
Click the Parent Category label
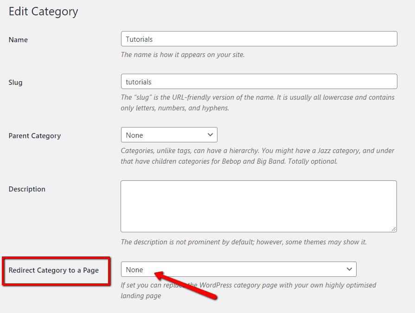(x=35, y=136)
